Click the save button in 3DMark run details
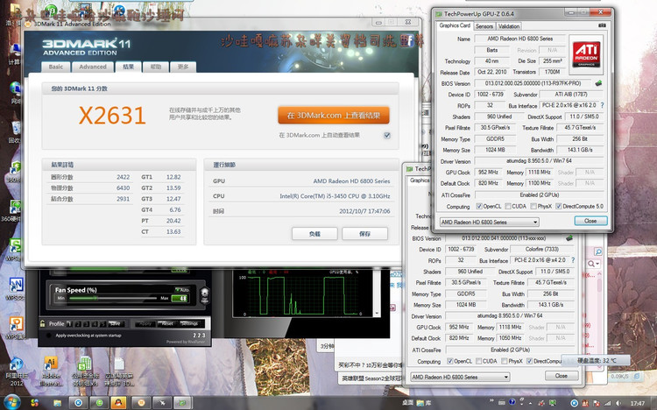The image size is (657, 410). [x=364, y=234]
